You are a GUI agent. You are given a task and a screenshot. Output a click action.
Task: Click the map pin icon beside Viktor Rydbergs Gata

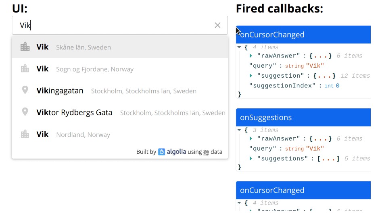pyautogui.click(x=25, y=112)
